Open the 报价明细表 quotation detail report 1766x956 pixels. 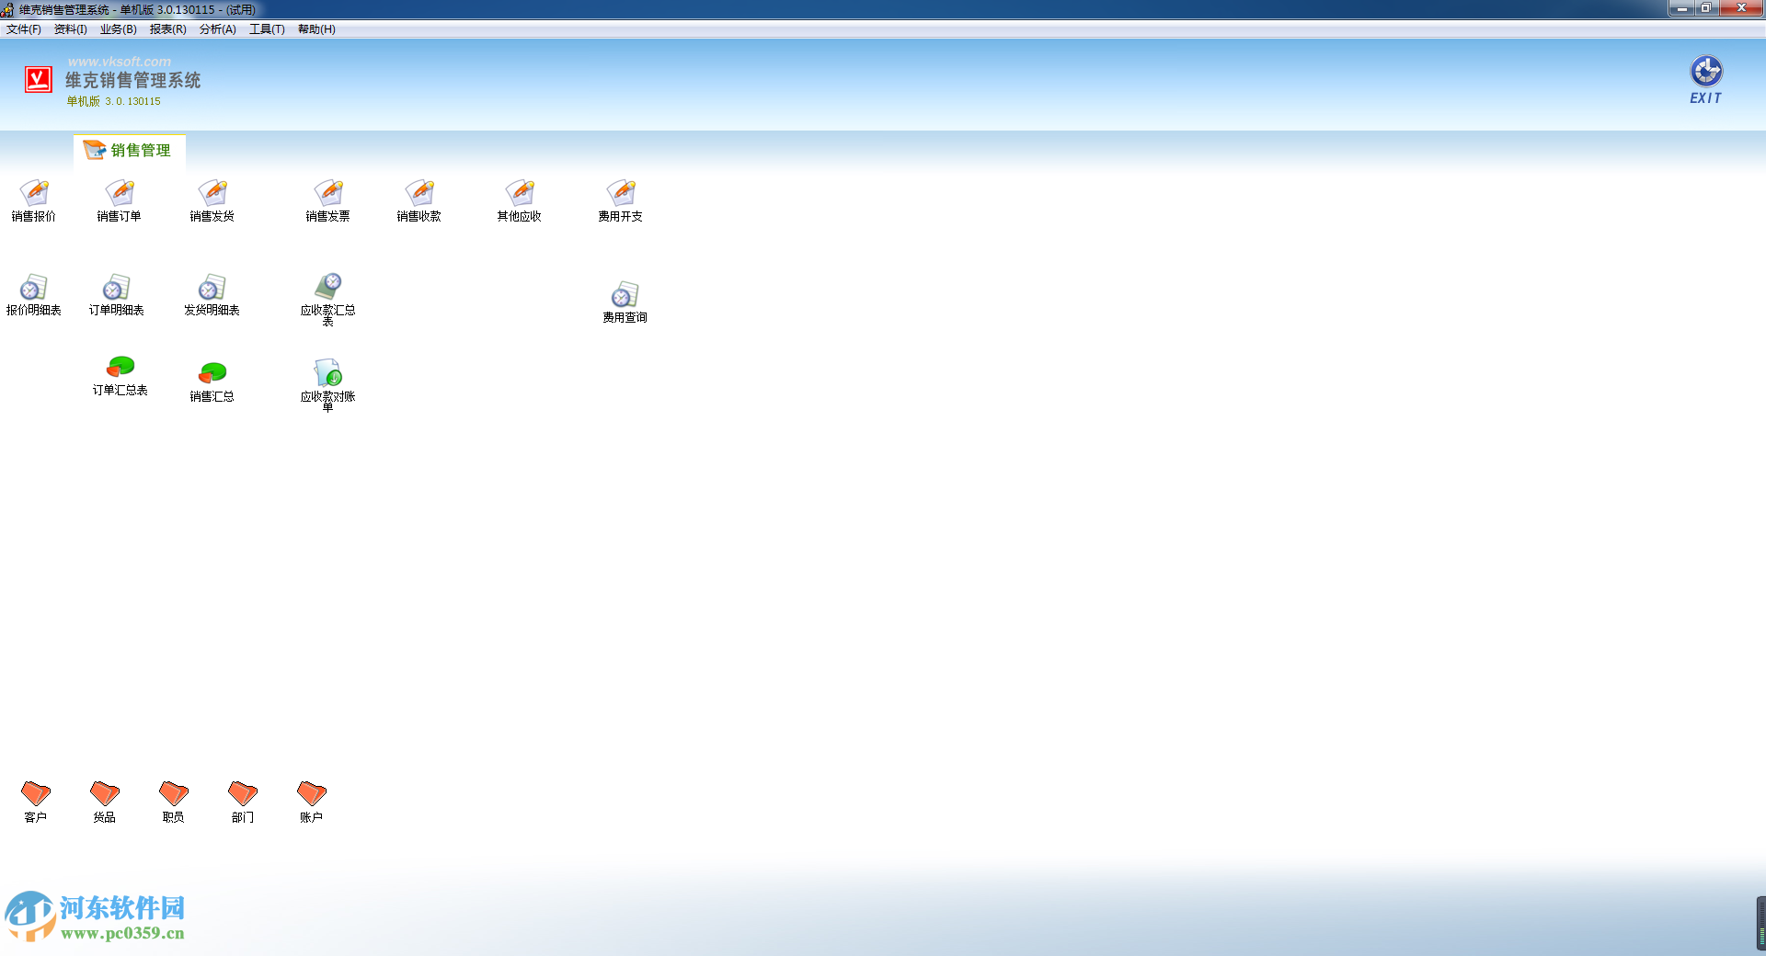click(x=34, y=294)
